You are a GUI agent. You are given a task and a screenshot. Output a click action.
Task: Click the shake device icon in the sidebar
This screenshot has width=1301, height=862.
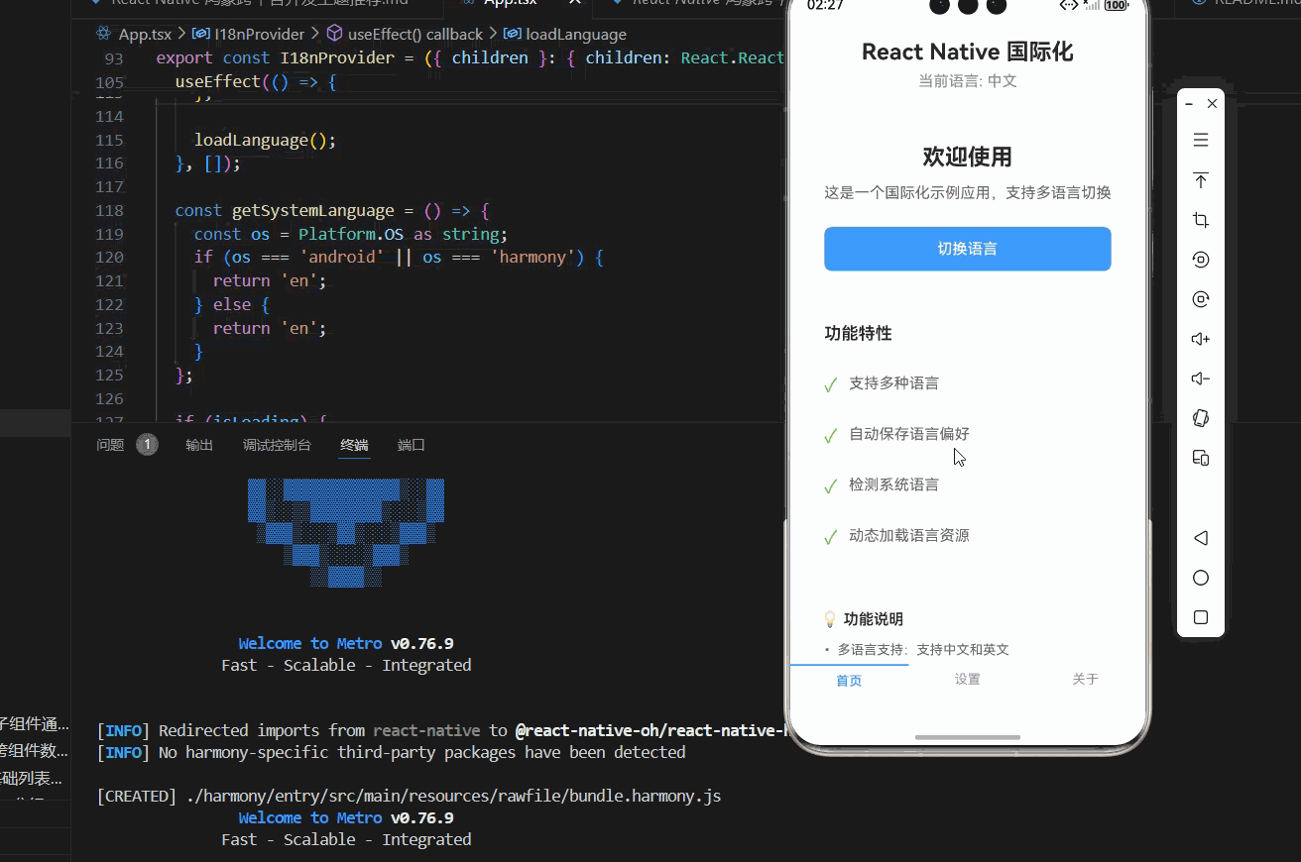point(1200,417)
